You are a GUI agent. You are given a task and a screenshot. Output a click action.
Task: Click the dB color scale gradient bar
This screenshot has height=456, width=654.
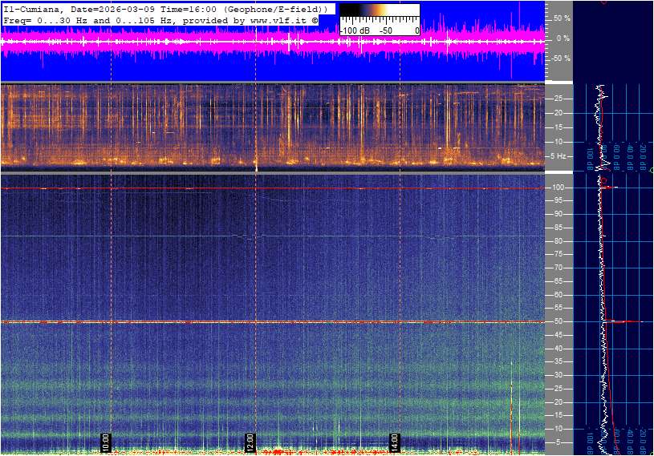click(379, 11)
